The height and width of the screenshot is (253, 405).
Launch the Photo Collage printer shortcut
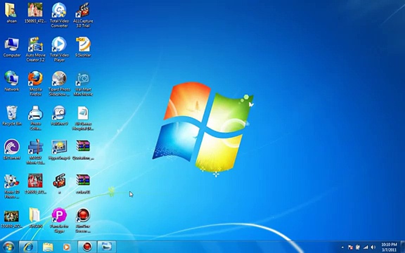click(x=36, y=118)
